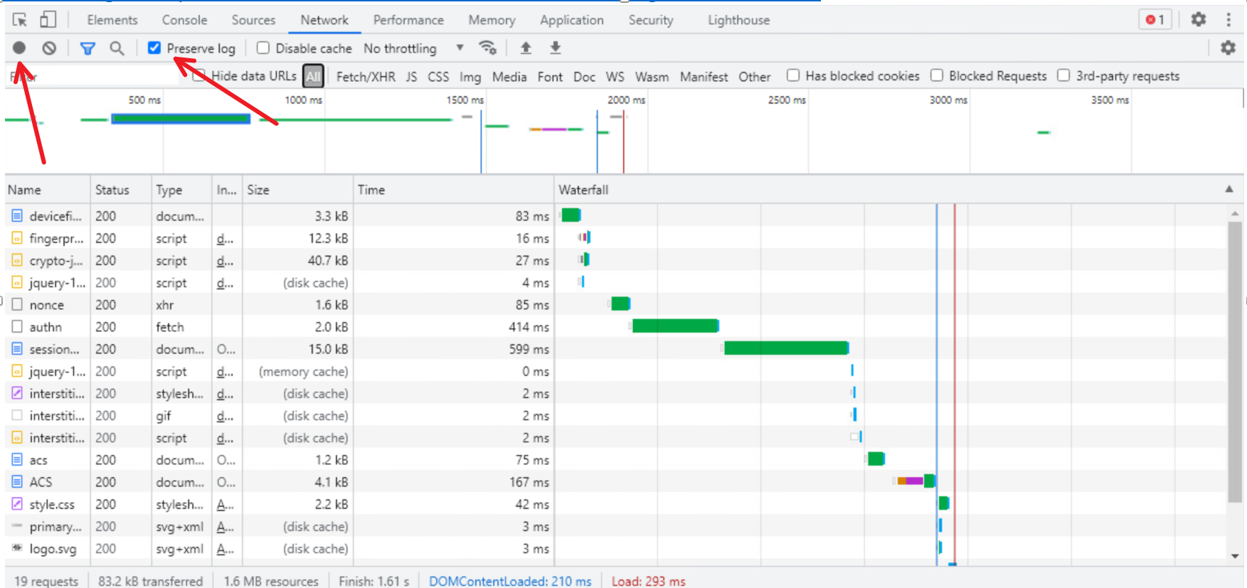Switch to the Console tab
Screen dimensions: 1247x588
coord(184,20)
